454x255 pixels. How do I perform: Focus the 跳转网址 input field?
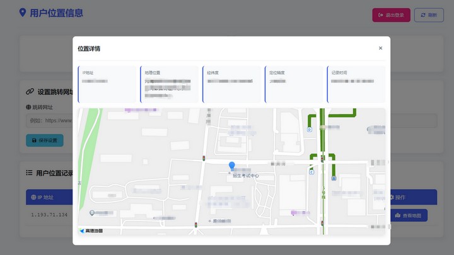pyautogui.click(x=50, y=120)
